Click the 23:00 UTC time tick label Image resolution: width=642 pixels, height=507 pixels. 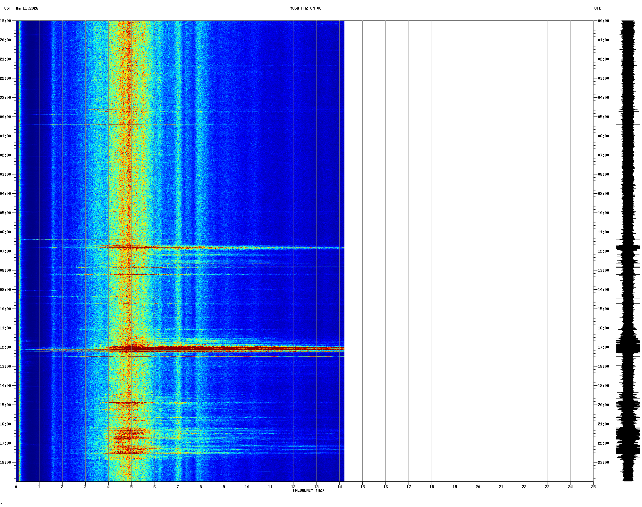(603, 463)
